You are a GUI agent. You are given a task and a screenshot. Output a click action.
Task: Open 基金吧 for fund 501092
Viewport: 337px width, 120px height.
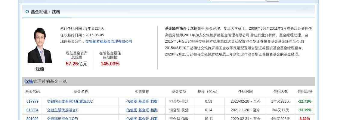[x=144, y=118]
